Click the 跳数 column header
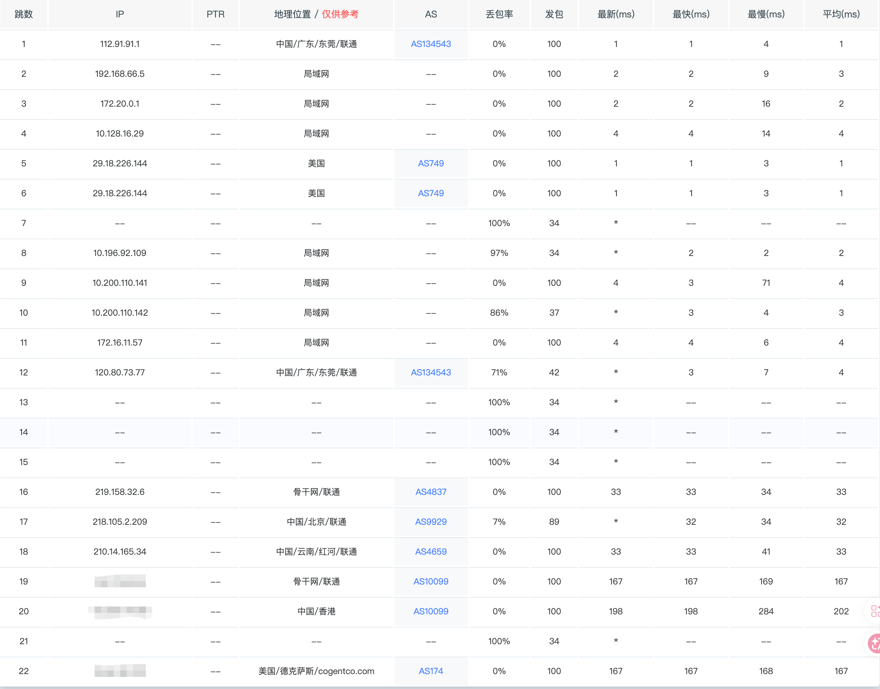The height and width of the screenshot is (689, 880). [23, 14]
